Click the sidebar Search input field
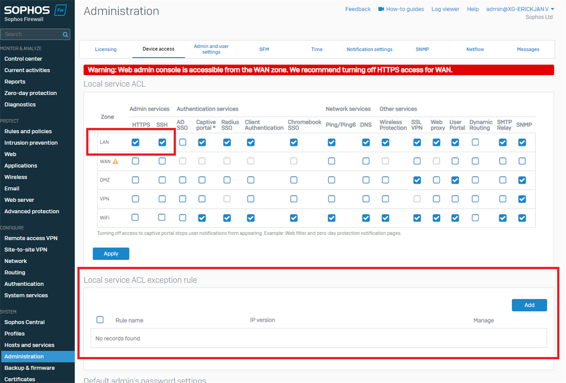This screenshot has width=566, height=383. [x=31, y=34]
